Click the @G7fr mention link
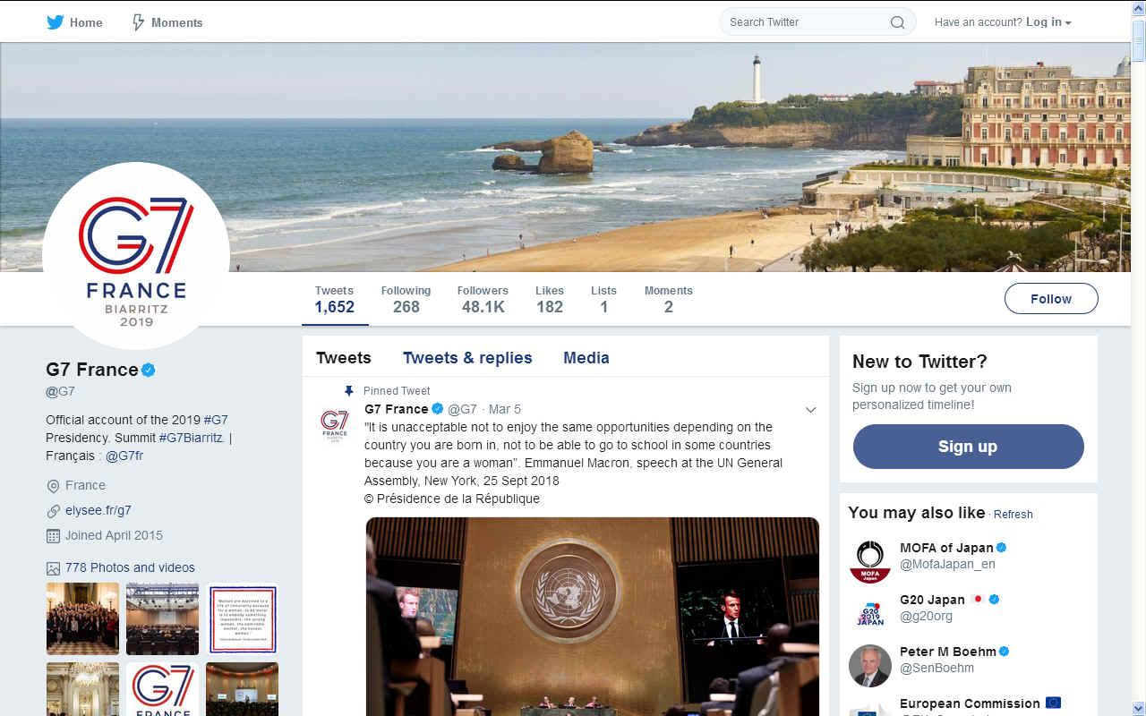This screenshot has height=716, width=1146. click(124, 456)
